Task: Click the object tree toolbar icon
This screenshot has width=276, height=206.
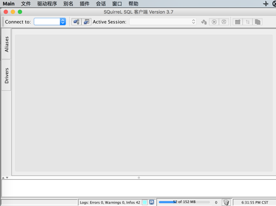Action: click(247, 22)
